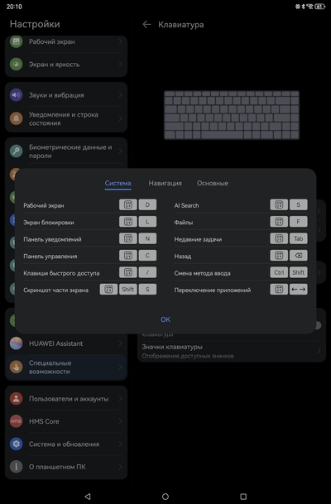
Task: Switch to the Навигация tab
Action: coord(165,183)
